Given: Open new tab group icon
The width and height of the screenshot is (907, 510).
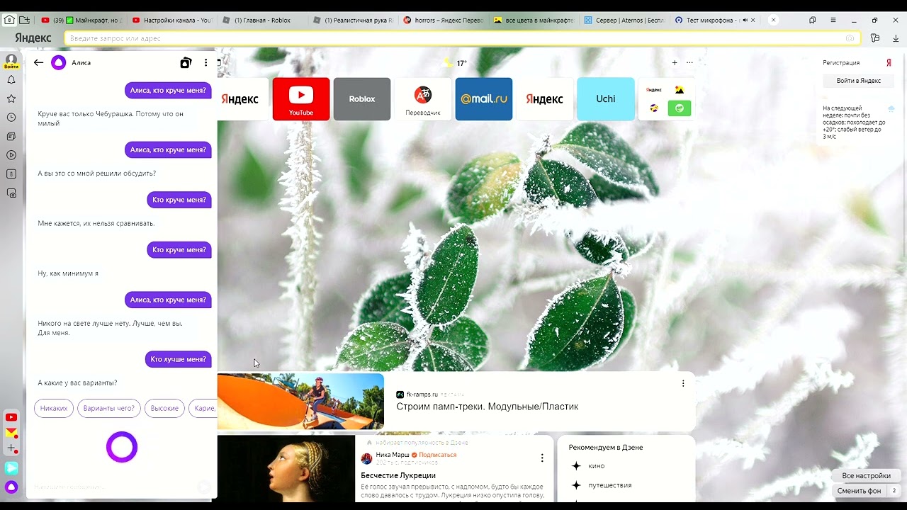Looking at the screenshot, I should (25, 20).
